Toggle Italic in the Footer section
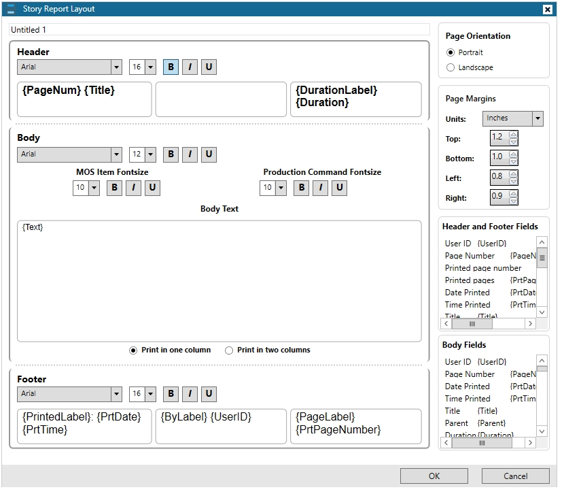The height and width of the screenshot is (494, 564). pos(190,394)
